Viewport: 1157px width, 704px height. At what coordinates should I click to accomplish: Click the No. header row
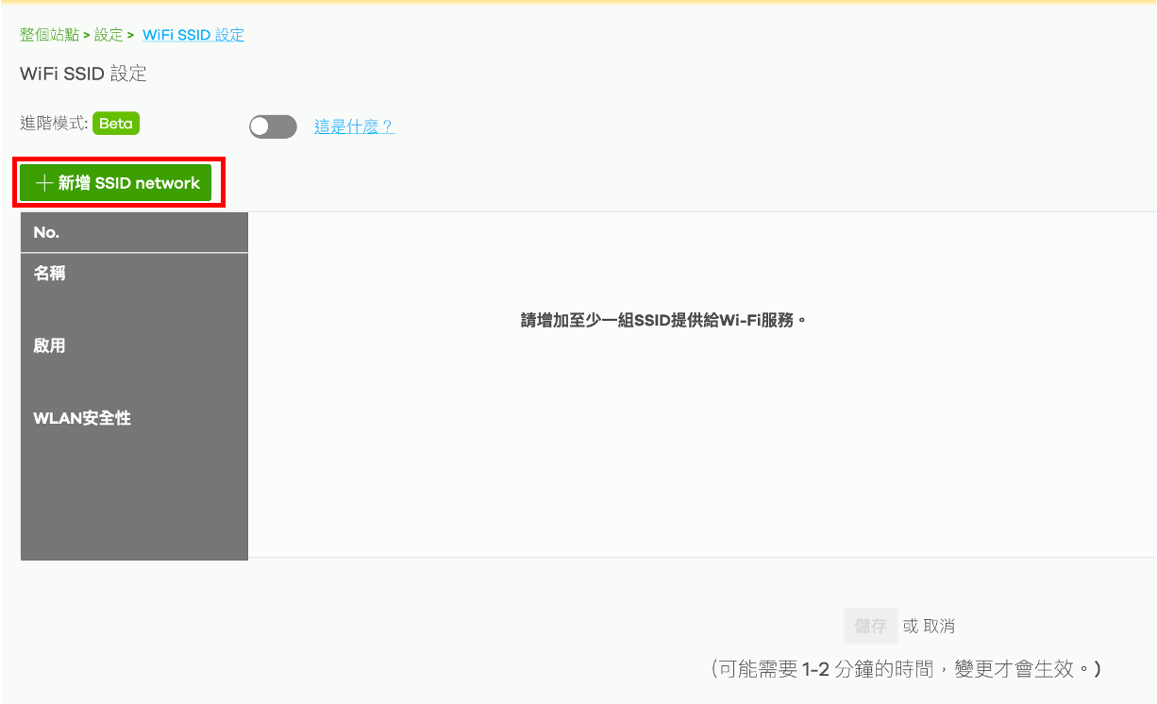coord(134,232)
